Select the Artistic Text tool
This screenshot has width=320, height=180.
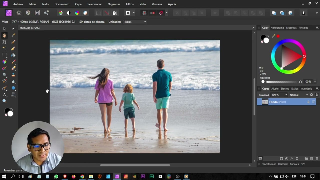[4, 95]
